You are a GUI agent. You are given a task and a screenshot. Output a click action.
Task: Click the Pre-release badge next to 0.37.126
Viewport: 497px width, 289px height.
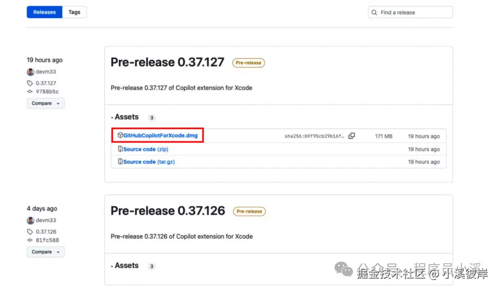point(249,211)
